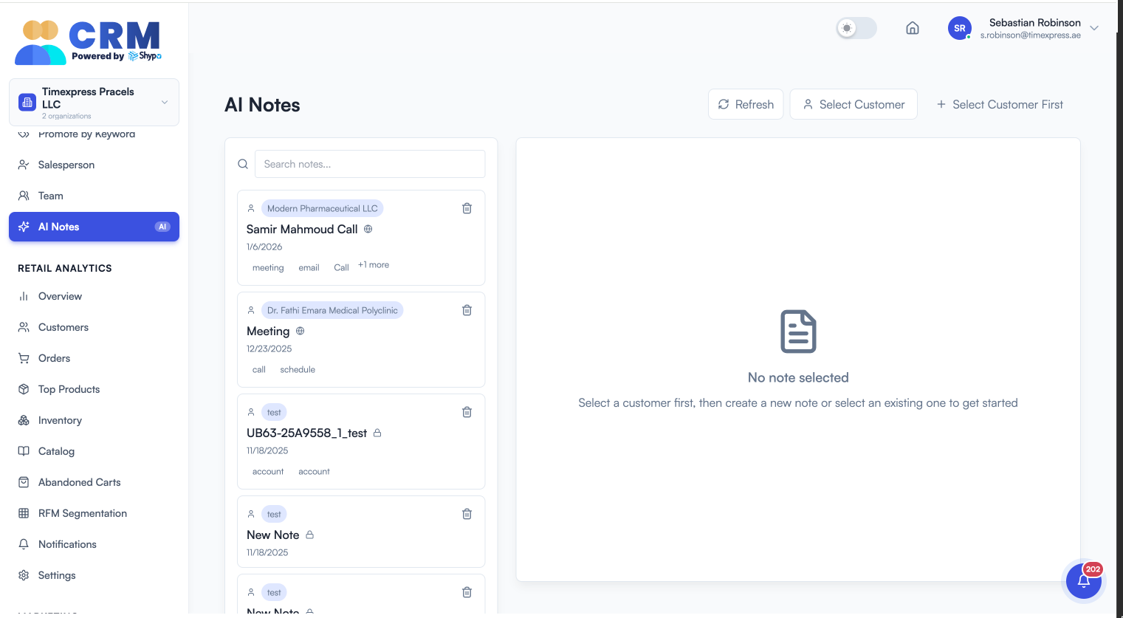Go to home via house icon
1123x618 pixels.
tap(913, 28)
